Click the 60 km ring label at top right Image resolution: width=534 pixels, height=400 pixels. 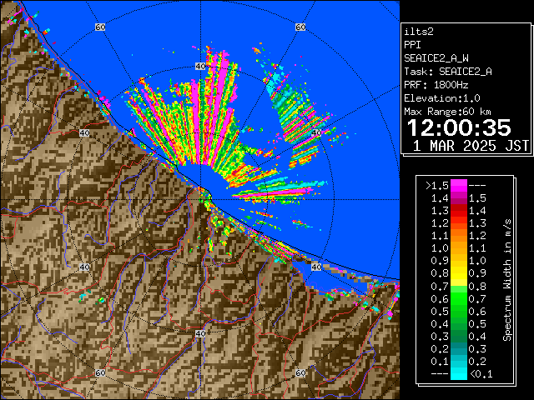tap(300, 27)
